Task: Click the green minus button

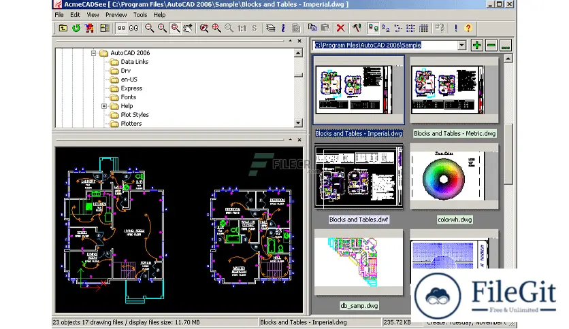Action: click(x=491, y=46)
